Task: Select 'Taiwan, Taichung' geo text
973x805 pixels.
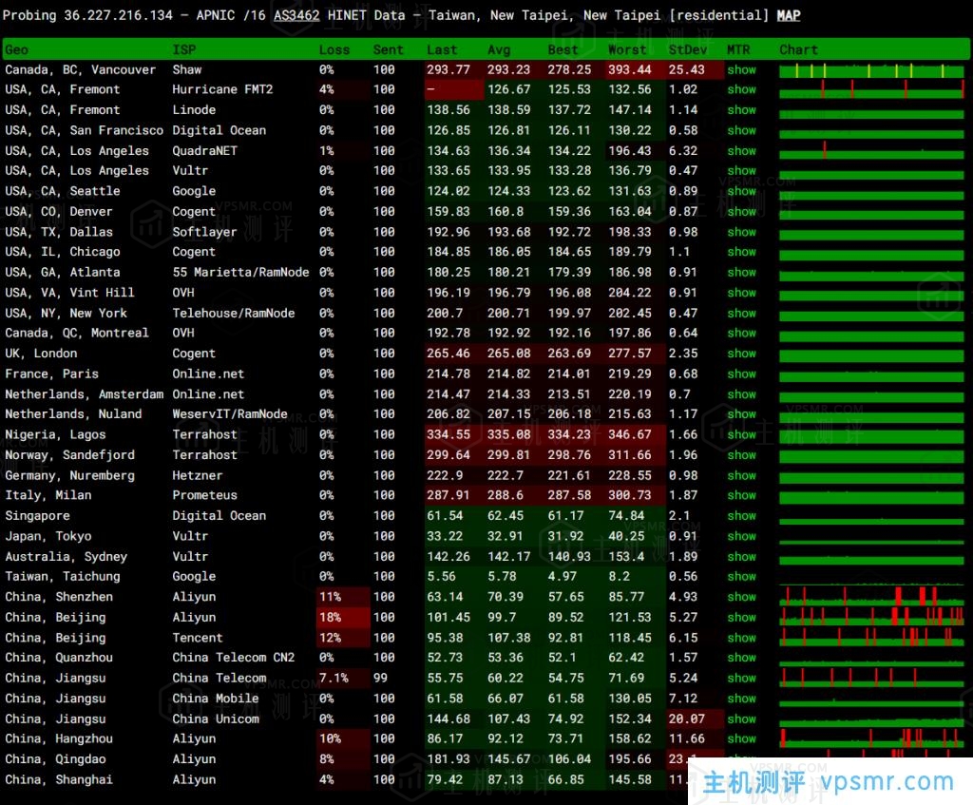Action: tap(63, 576)
